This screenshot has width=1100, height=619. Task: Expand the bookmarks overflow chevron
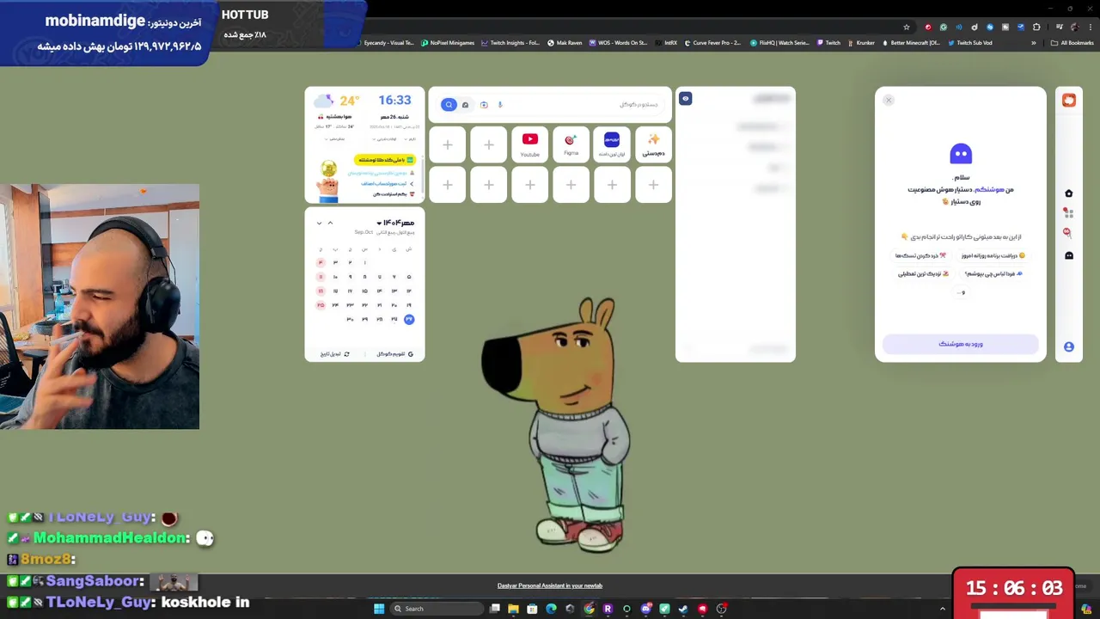click(x=1034, y=42)
